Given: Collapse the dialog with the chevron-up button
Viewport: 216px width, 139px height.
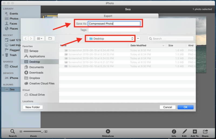Looking at the screenshot, I should (x=138, y=39).
